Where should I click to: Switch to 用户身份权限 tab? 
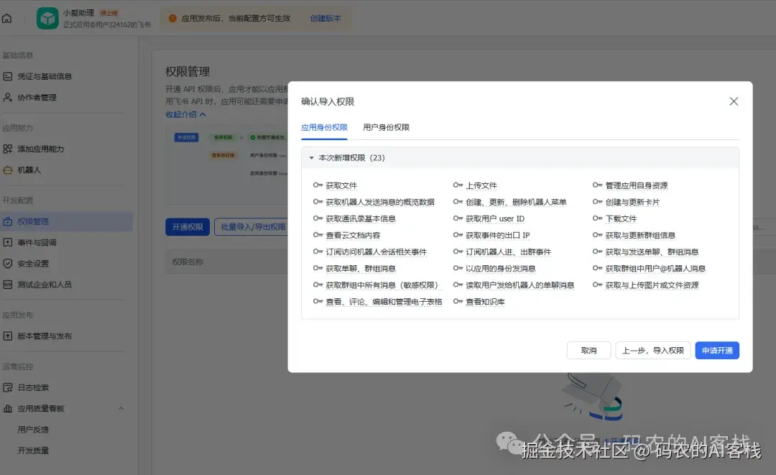click(386, 128)
